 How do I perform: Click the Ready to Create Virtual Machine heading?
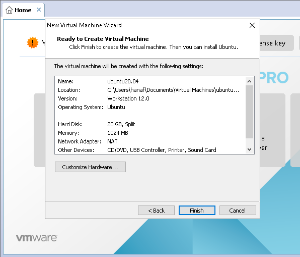(103, 39)
